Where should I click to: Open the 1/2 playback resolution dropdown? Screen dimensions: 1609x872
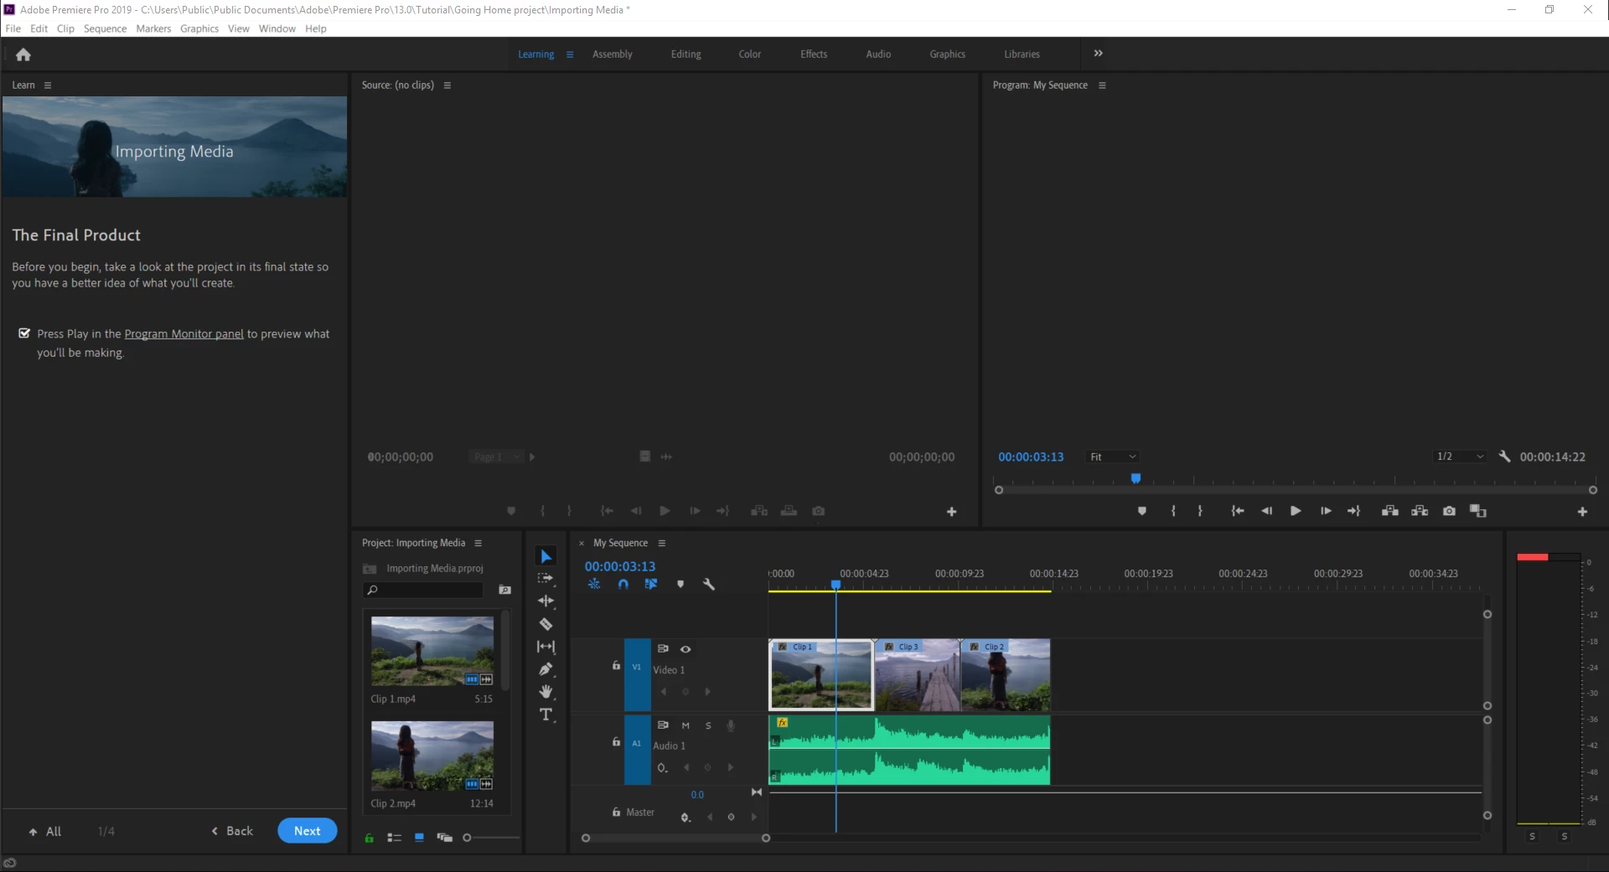[1460, 457]
